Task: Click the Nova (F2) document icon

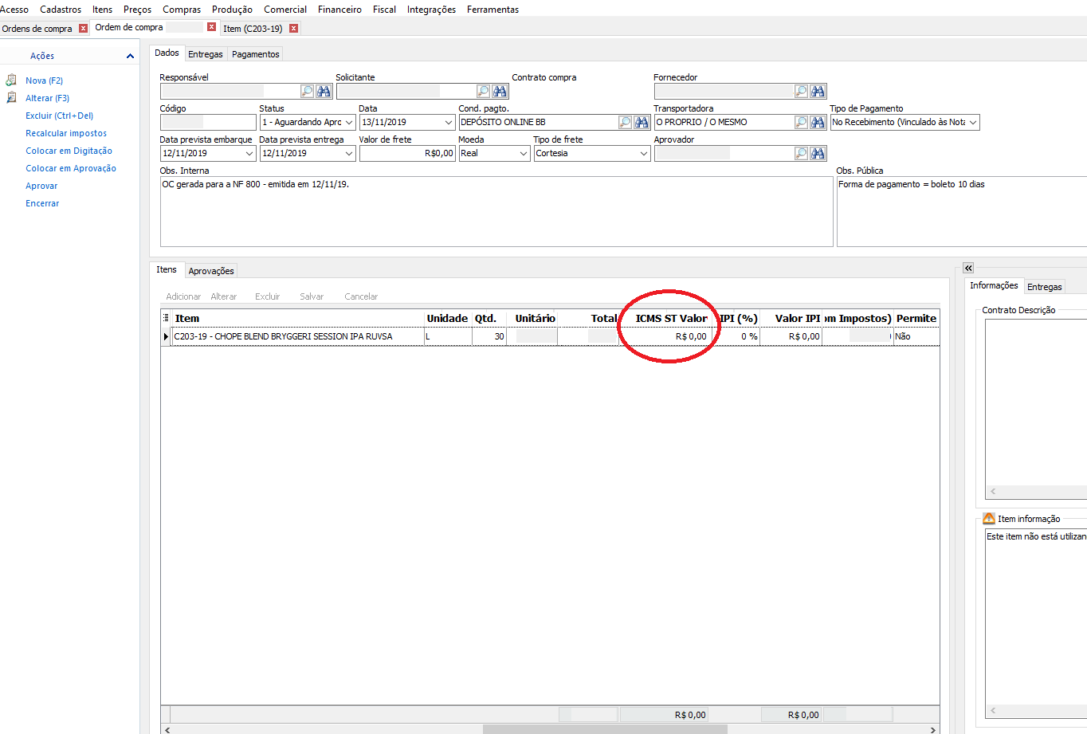Action: [x=11, y=80]
